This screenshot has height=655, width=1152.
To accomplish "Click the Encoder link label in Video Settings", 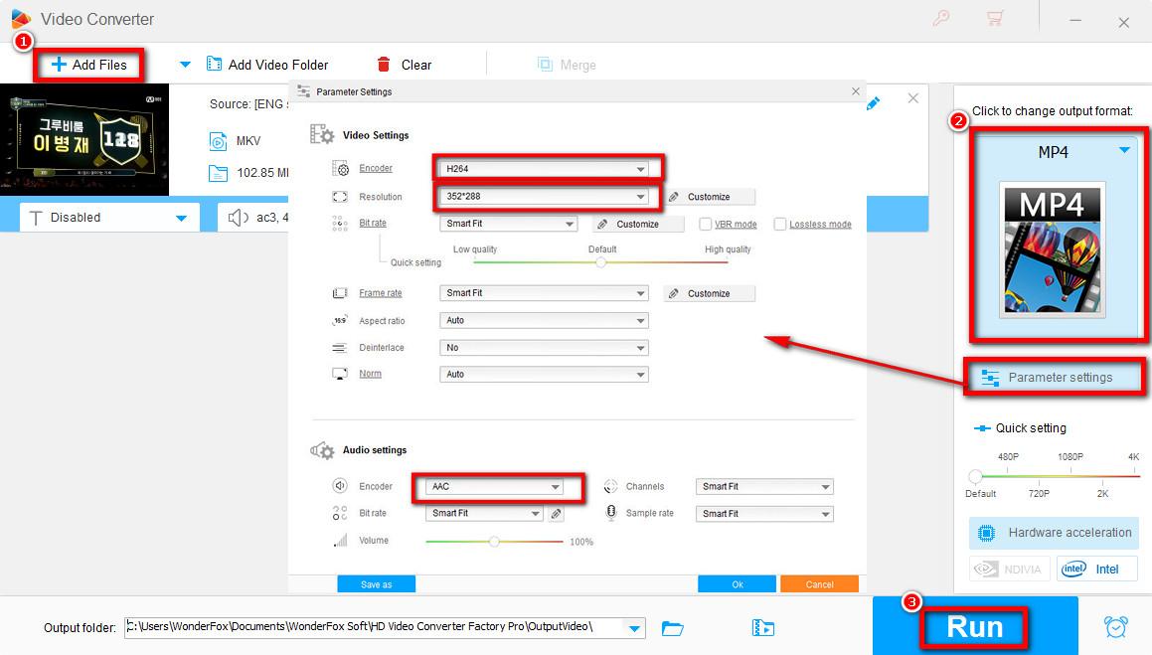I will (376, 168).
